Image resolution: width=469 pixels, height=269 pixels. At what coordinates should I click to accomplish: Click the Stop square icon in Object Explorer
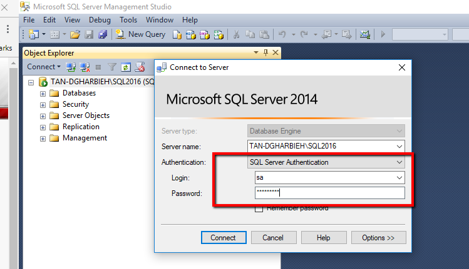98,67
